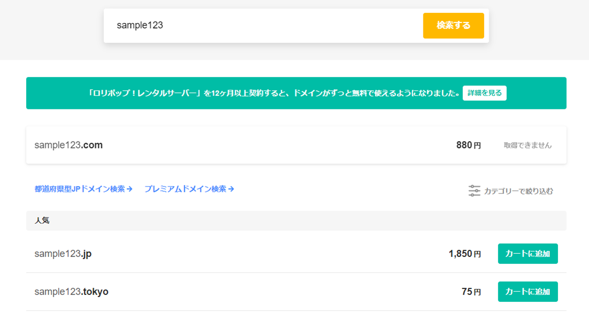
Task: Select the sample123.com domain result
Action: pos(68,145)
